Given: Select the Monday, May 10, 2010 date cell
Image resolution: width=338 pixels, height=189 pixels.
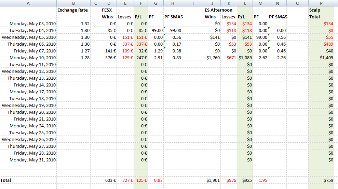Looking at the screenshot, I should pos(28,58).
